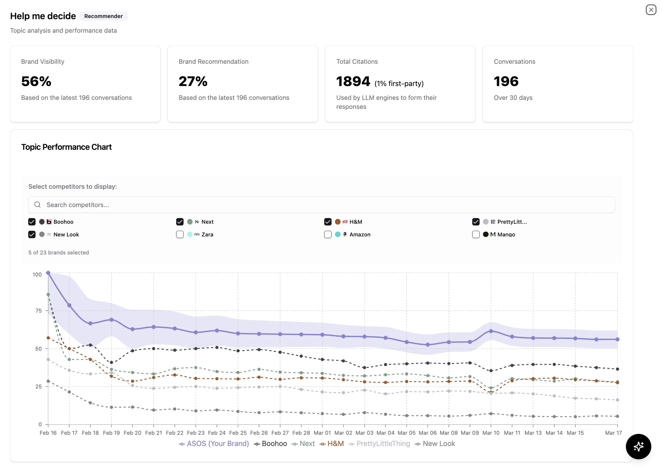Enable the Zara competitor checkbox

coord(180,234)
